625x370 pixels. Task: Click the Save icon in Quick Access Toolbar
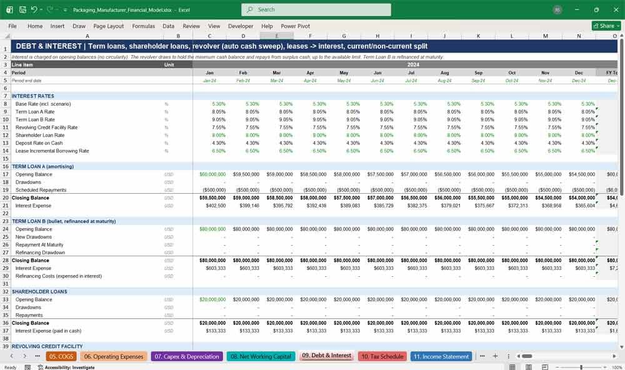pos(22,9)
